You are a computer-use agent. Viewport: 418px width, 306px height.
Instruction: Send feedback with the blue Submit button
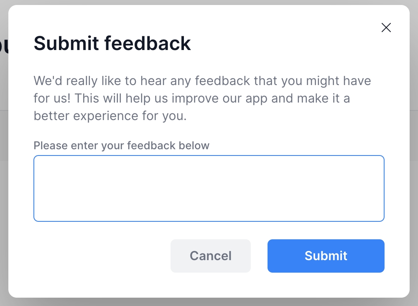pyautogui.click(x=326, y=256)
